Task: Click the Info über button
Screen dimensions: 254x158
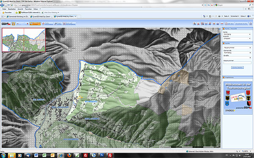Action: coord(229,24)
